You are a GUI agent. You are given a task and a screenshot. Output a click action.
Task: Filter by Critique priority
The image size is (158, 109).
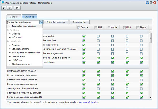point(24,34)
